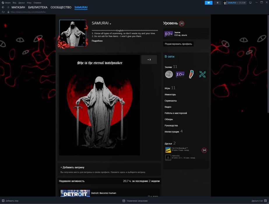Viewport: 269px width, 204px height.
Task: Open announcements with the megaphone button
Action: (x=209, y=3)
